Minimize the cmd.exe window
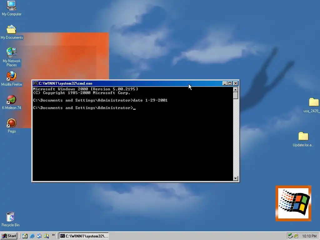Viewport: 320px width, 240px height. click(x=225, y=83)
